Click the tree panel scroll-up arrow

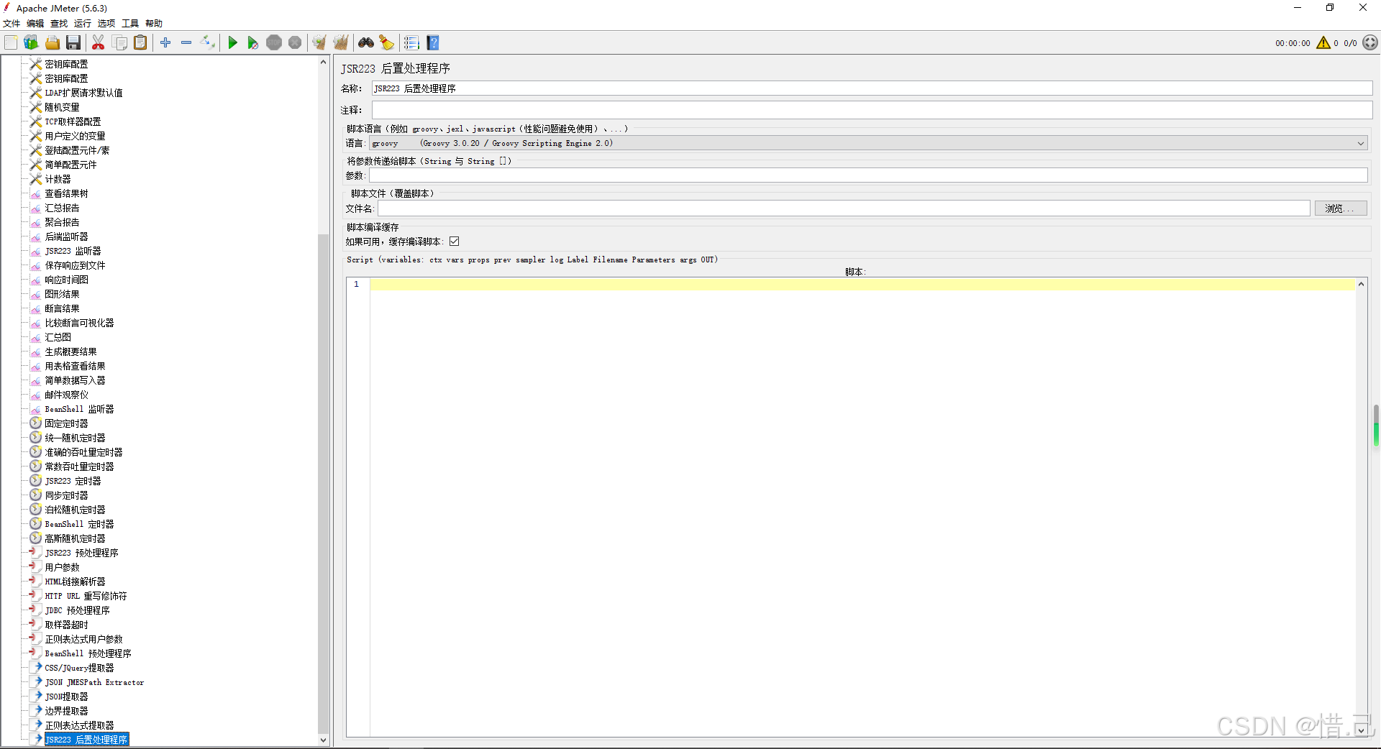(x=323, y=63)
